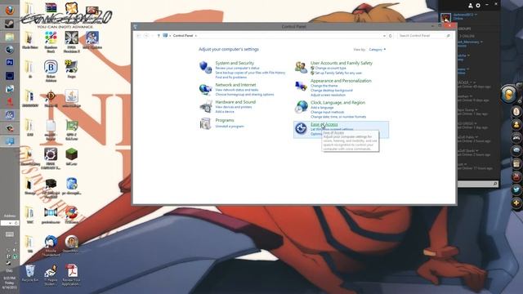Open User Accounts and Family Safety
Screen dimensions: 523x294
[x=342, y=63]
